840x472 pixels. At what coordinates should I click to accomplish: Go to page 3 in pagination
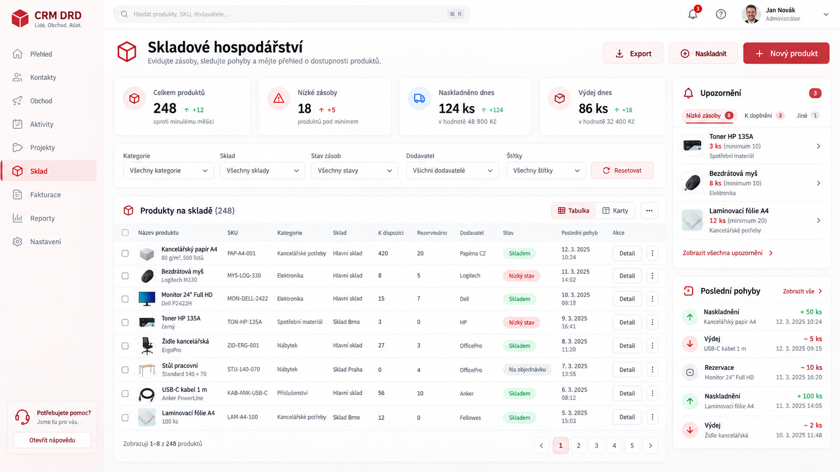point(596,445)
